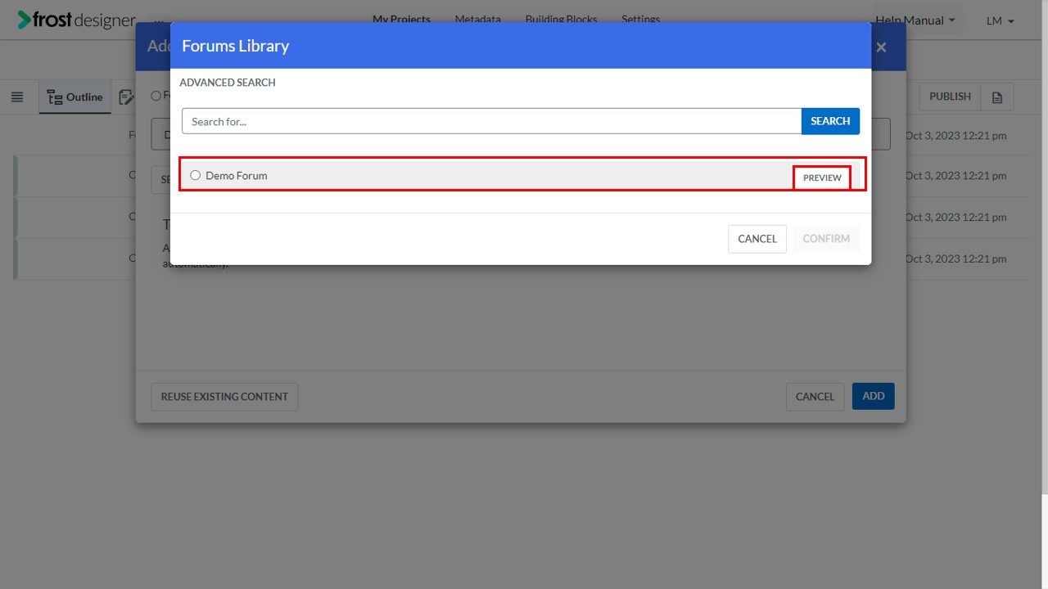
Task: Open the hamburger menu icon
Action: (x=17, y=97)
